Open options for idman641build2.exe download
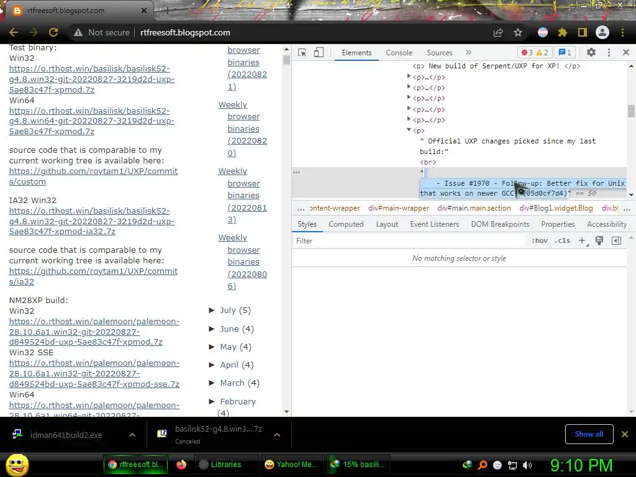 point(132,435)
